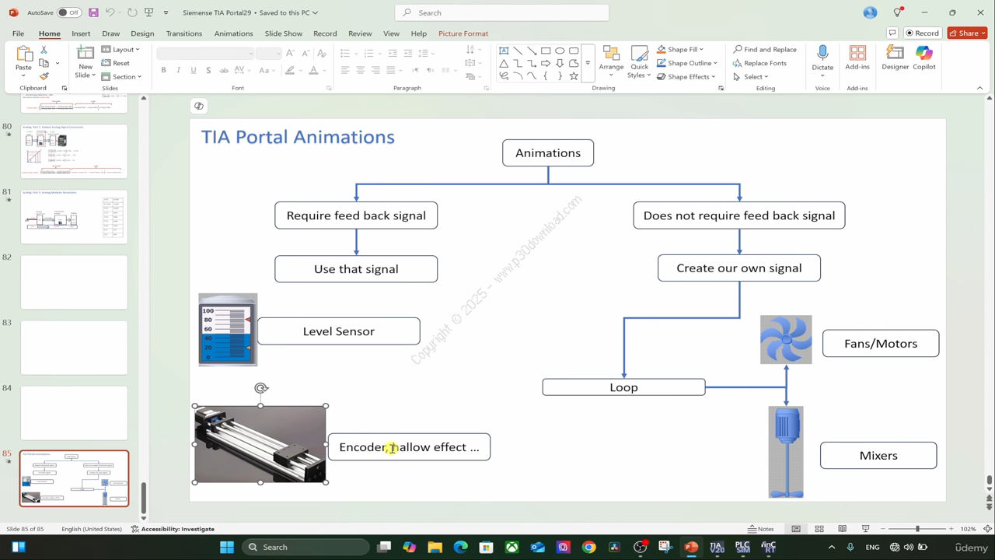This screenshot has height=560, width=995.
Task: Click the rotation handle above the picture
Action: pyautogui.click(x=261, y=387)
